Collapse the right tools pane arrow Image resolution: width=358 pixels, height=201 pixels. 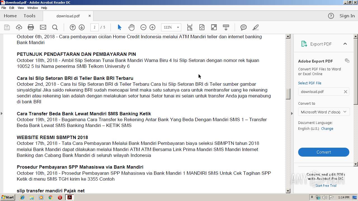click(x=292, y=113)
